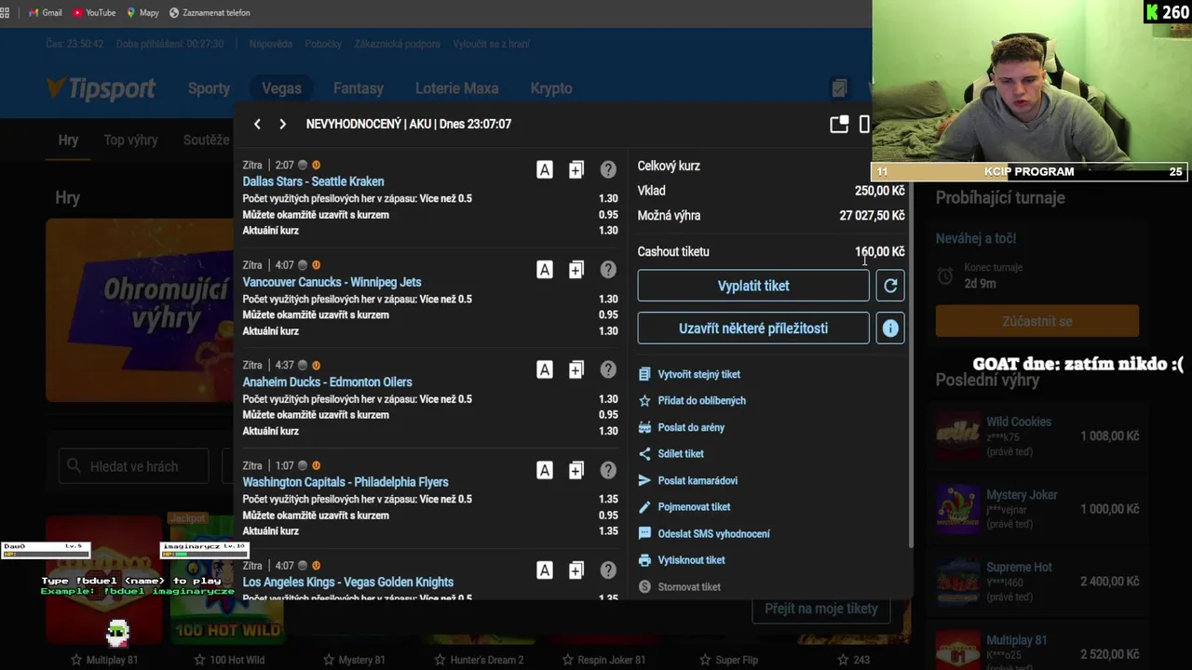Go to the next ticket arrow
This screenshot has height=670, width=1192.
(282, 124)
